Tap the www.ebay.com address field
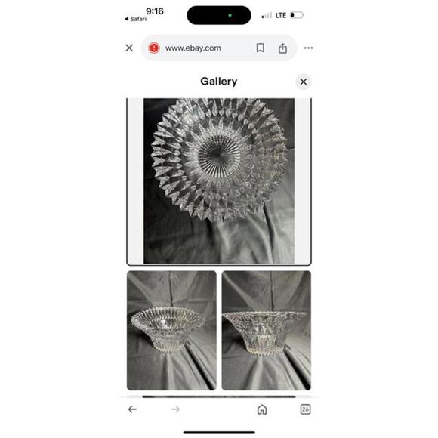Image resolution: width=438 pixels, height=438 pixels. [x=193, y=48]
